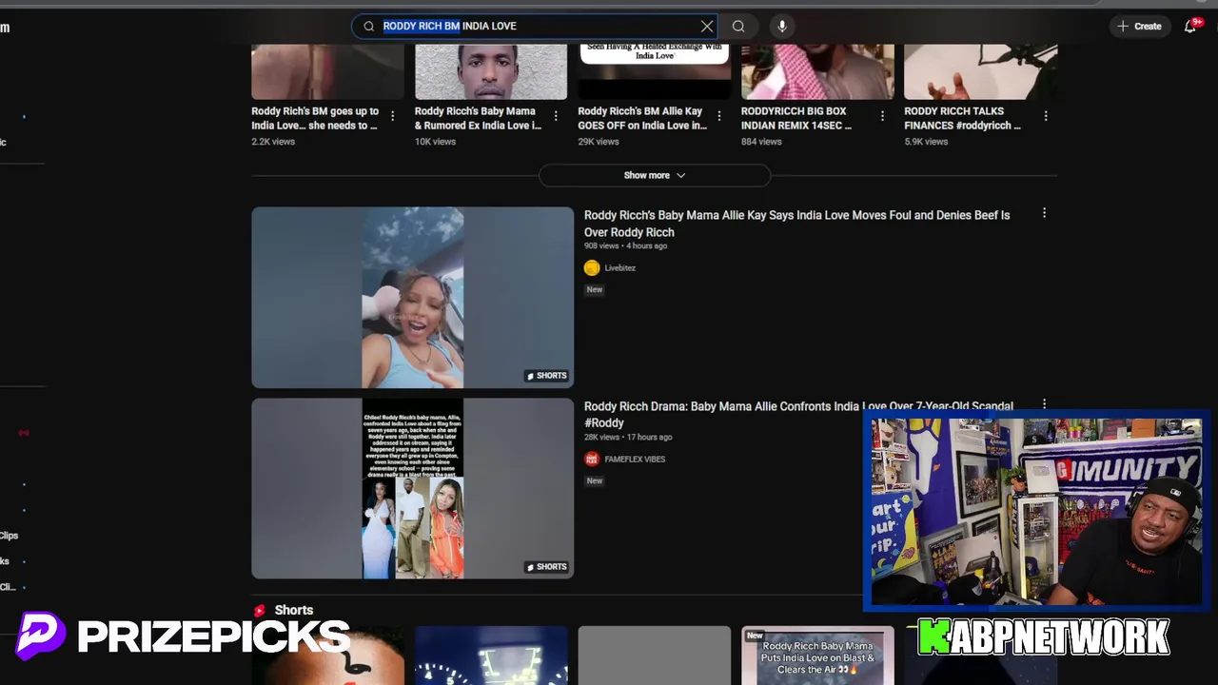The image size is (1218, 685).
Task: Click '28K views • 17 hours ago' text
Action: point(628,437)
